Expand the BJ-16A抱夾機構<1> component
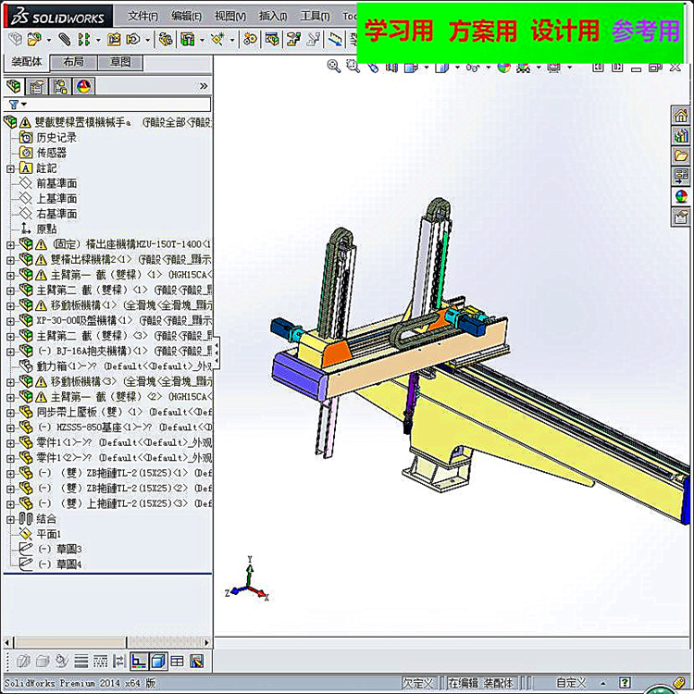The width and height of the screenshot is (694, 694). click(10, 352)
